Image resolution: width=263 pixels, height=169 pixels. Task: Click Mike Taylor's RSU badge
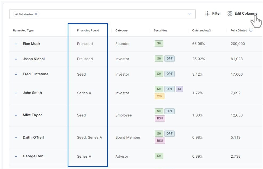160,118
